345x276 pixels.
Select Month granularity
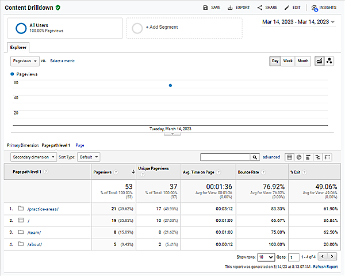pos(303,61)
